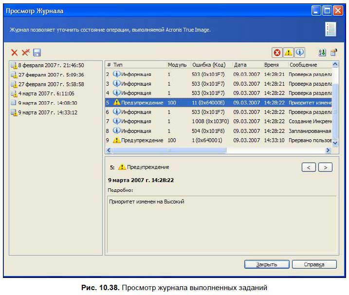This screenshot has width=349, height=295.
Task: Click the rightmost toolbar properties icon
Action: point(334,53)
